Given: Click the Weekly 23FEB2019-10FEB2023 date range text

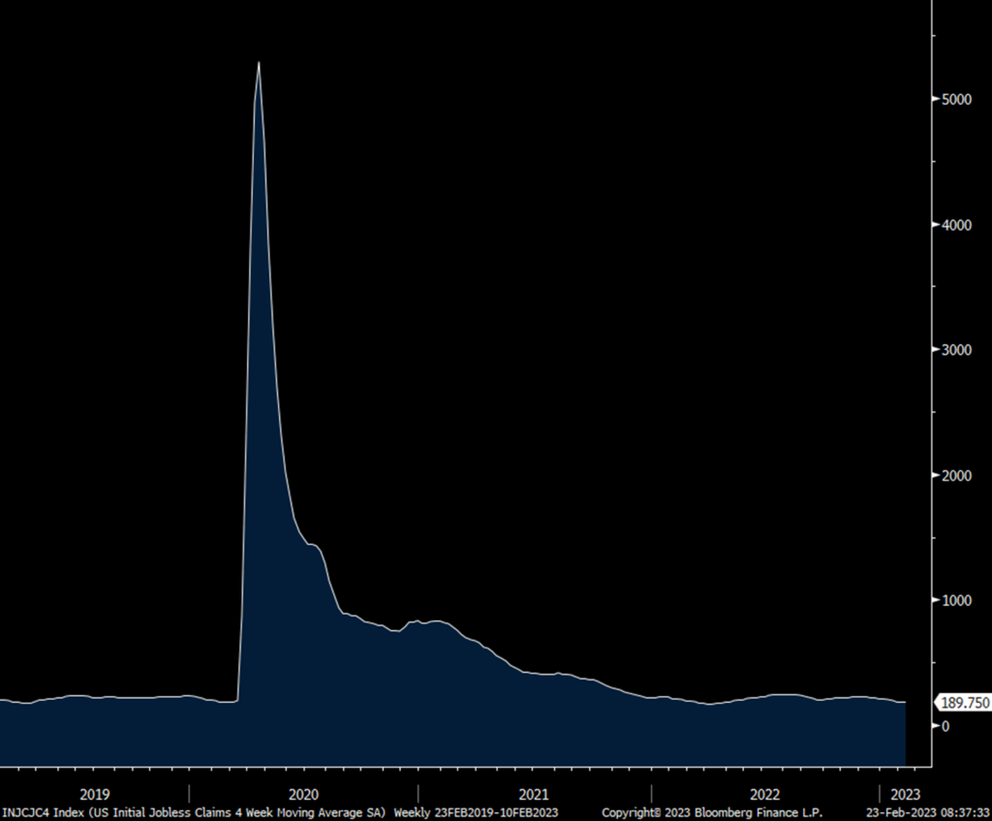Looking at the screenshot, I should point(476,813).
